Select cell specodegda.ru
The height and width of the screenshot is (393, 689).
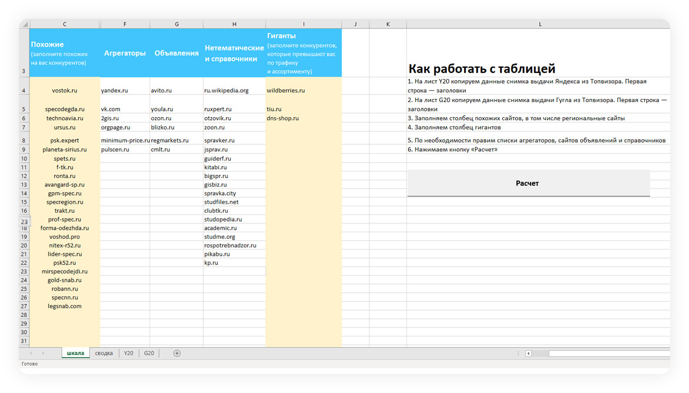[x=65, y=104]
